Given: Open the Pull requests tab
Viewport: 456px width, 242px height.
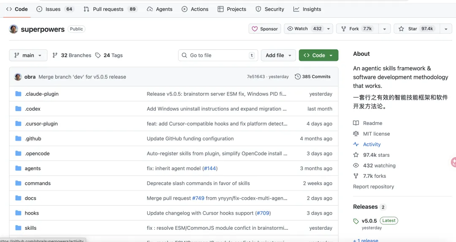Looking at the screenshot, I should tap(110, 9).
